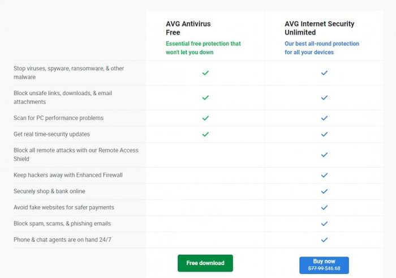
Task: Click the 'Scan for PC performance problems' text
Action: (58, 118)
